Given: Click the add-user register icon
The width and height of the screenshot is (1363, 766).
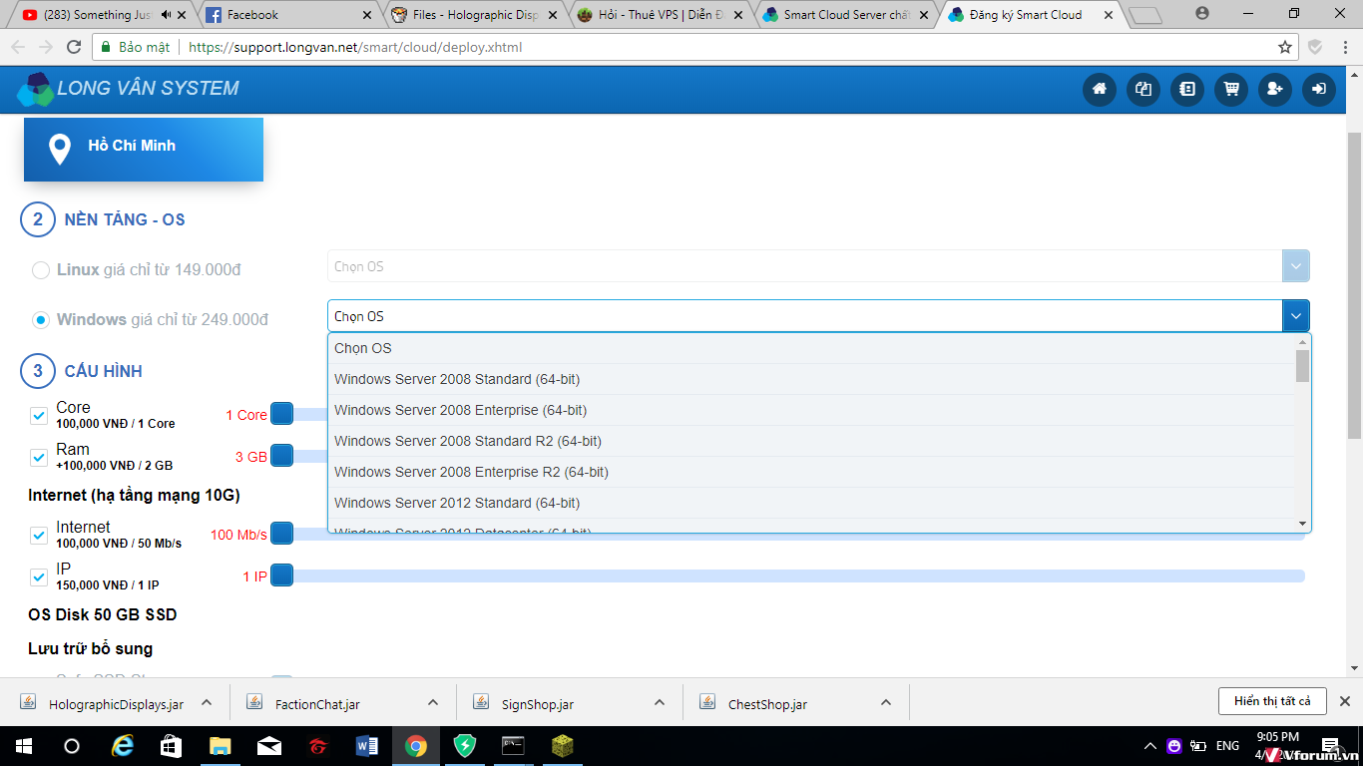Looking at the screenshot, I should pyautogui.click(x=1275, y=89).
